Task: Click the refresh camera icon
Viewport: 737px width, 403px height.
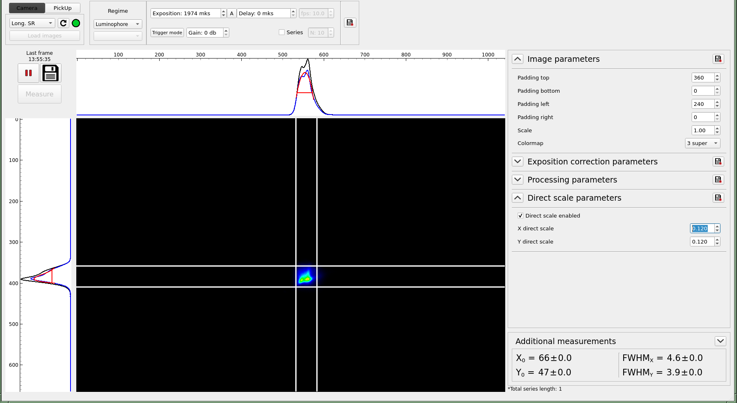Action: (x=63, y=23)
